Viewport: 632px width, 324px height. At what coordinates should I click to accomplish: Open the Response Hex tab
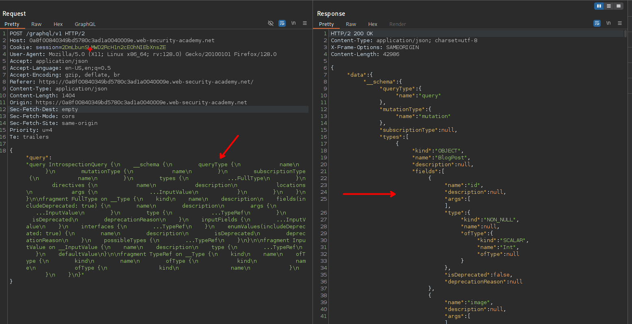373,24
